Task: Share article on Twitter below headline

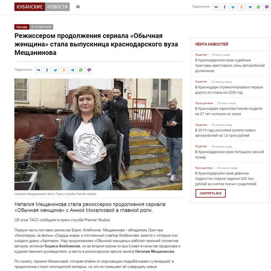Action: click(x=55, y=70)
